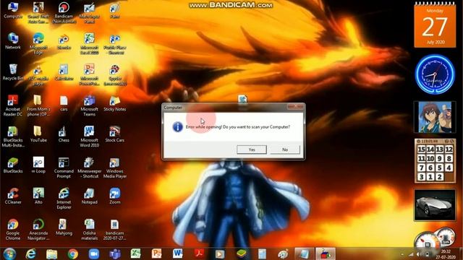Screen dimensions: 463x260
Task: Open Acrobat Reader from the taskbar
Action: point(199,253)
